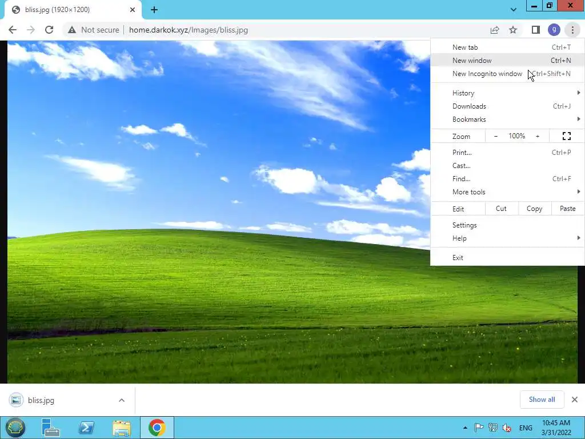The width and height of the screenshot is (585, 439).
Task: Increase zoom with the plus button
Action: click(538, 136)
